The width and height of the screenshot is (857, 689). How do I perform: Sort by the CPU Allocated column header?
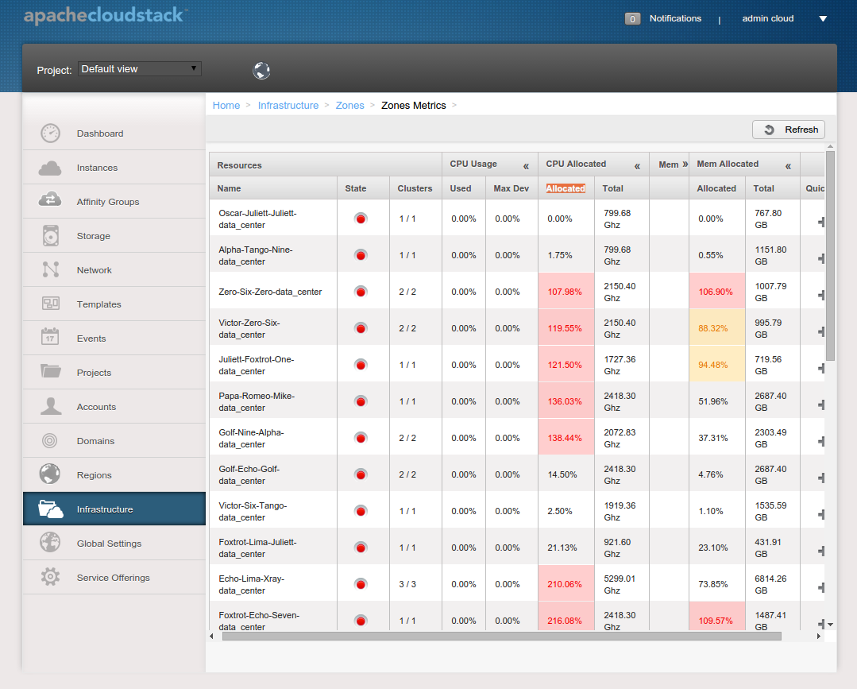(x=566, y=188)
